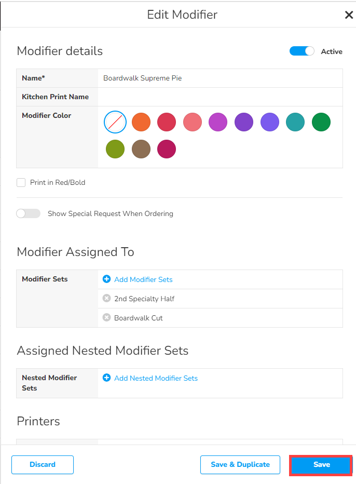
Task: Enable Show Special Request When Ordering
Action: pos(29,213)
